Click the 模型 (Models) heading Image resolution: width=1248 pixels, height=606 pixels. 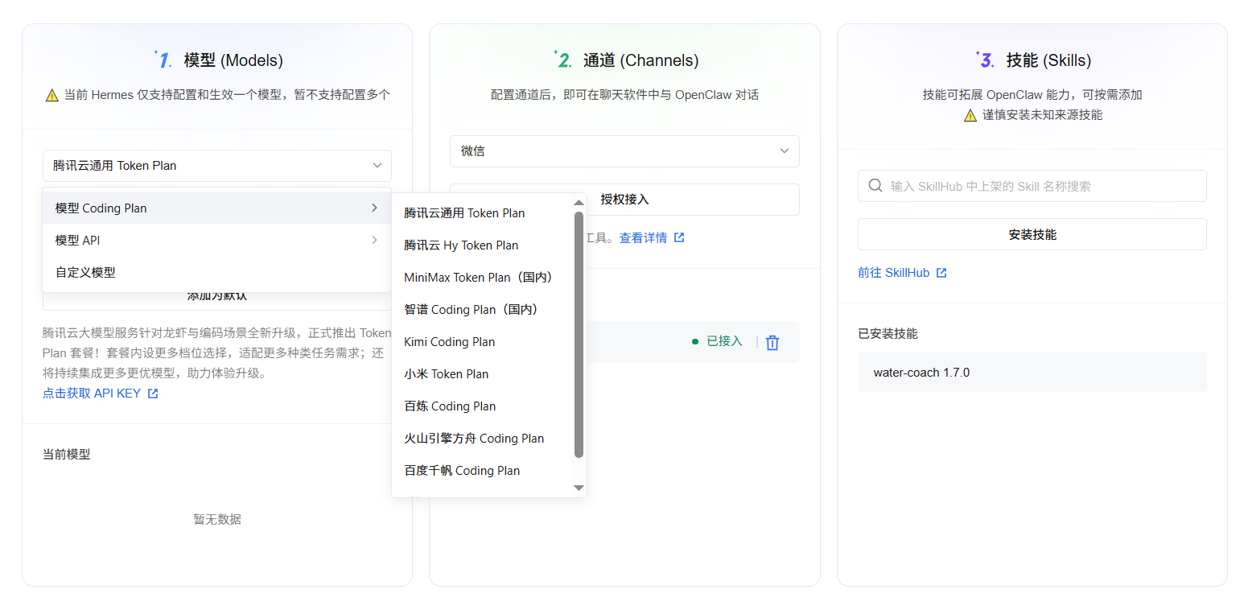pyautogui.click(x=233, y=60)
